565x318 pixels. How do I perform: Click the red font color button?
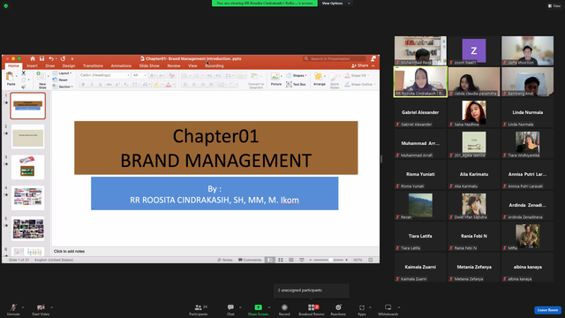coord(169,85)
